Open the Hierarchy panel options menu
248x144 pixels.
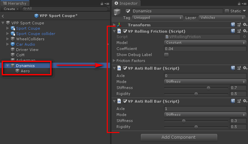(107, 4)
